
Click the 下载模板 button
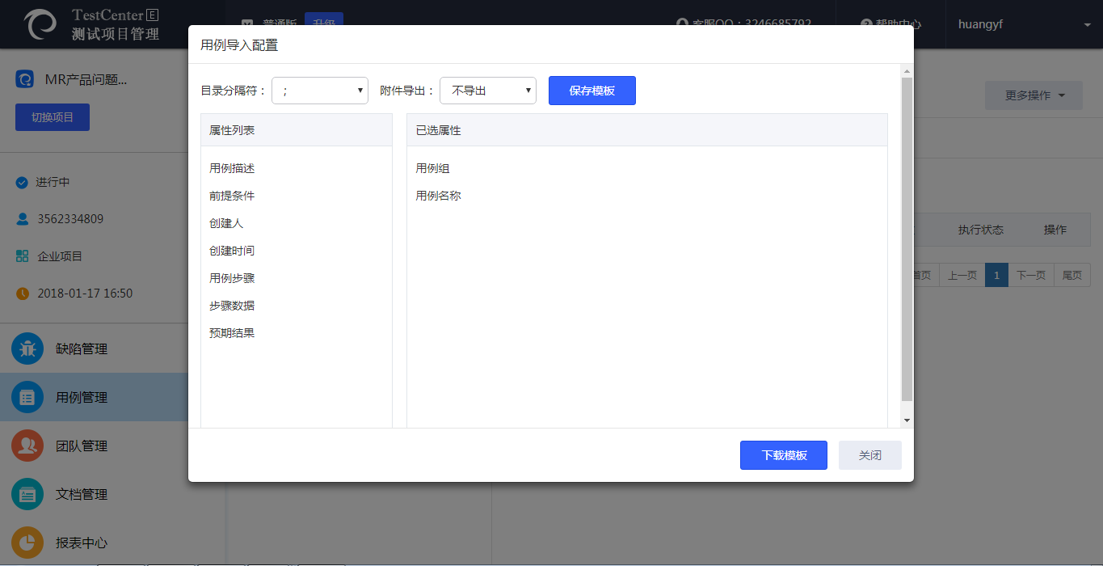point(783,455)
